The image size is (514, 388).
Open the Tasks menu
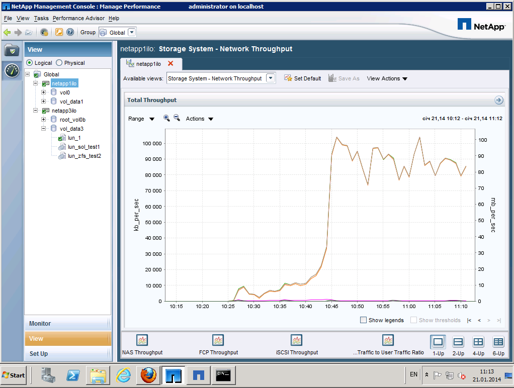coord(41,19)
